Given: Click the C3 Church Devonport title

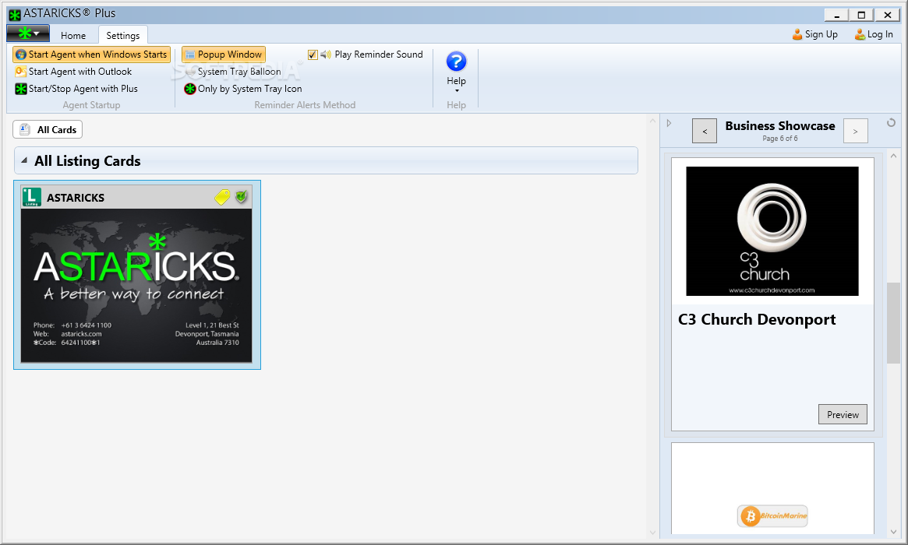Looking at the screenshot, I should click(757, 319).
